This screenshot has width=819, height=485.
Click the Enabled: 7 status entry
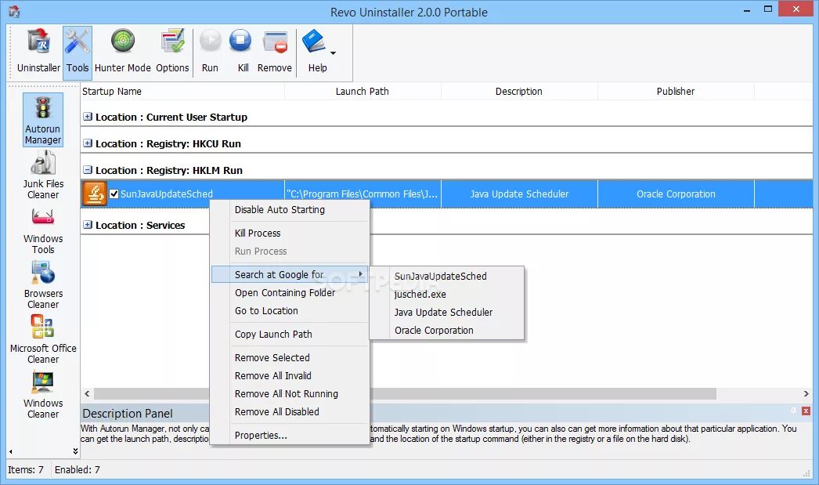(78, 470)
